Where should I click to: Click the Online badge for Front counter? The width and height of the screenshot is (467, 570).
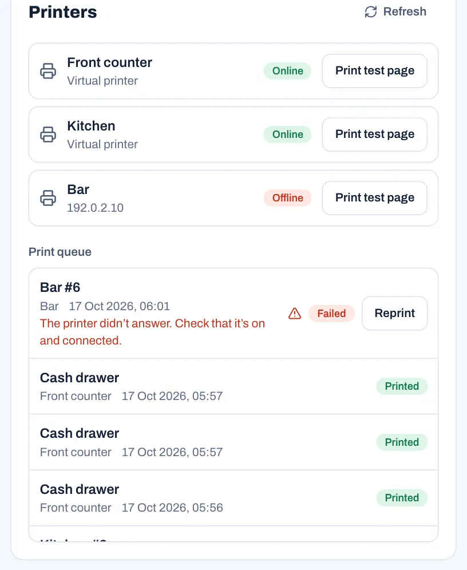coord(287,71)
